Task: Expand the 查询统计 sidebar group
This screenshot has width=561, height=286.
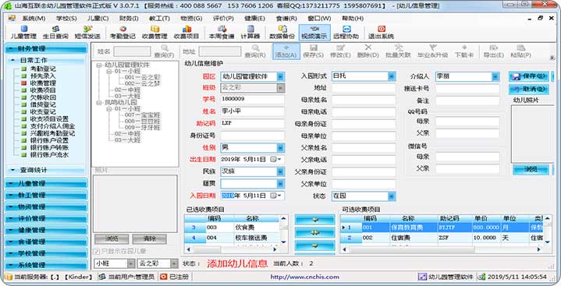Action: coord(46,170)
